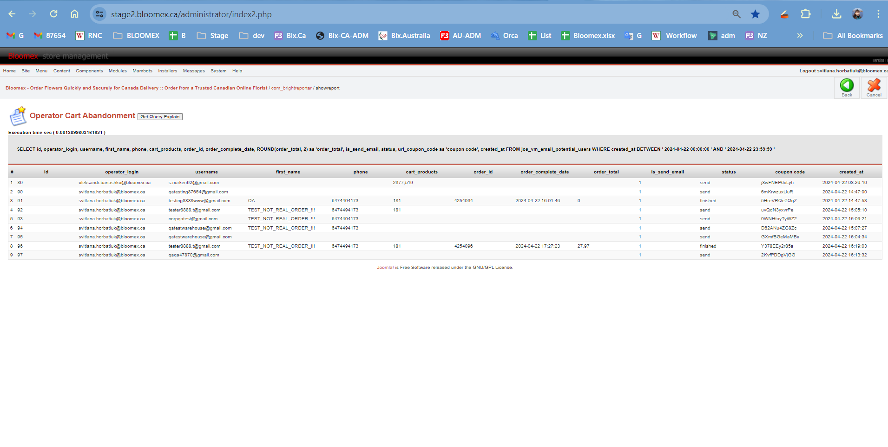Viewport: 888px width, 447px height.
Task: Select order id 4254094 cell
Action: (x=464, y=201)
